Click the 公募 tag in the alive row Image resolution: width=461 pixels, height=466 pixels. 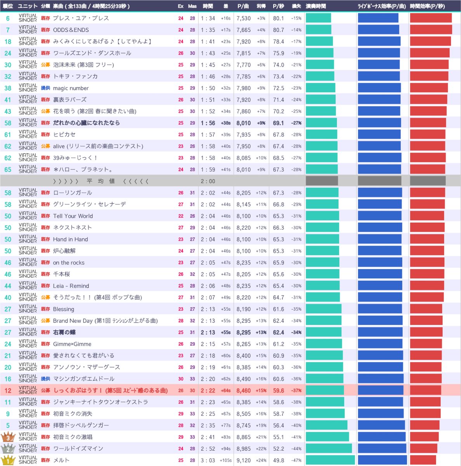[x=46, y=146]
